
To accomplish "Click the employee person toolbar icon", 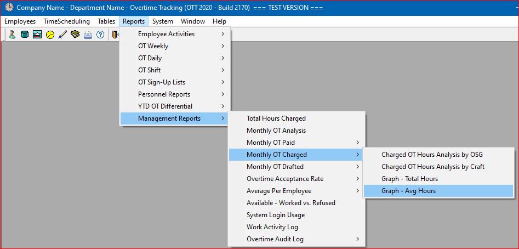I will click(12, 35).
